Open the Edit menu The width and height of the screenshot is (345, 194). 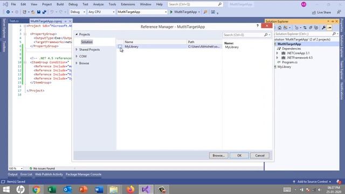point(23,4)
